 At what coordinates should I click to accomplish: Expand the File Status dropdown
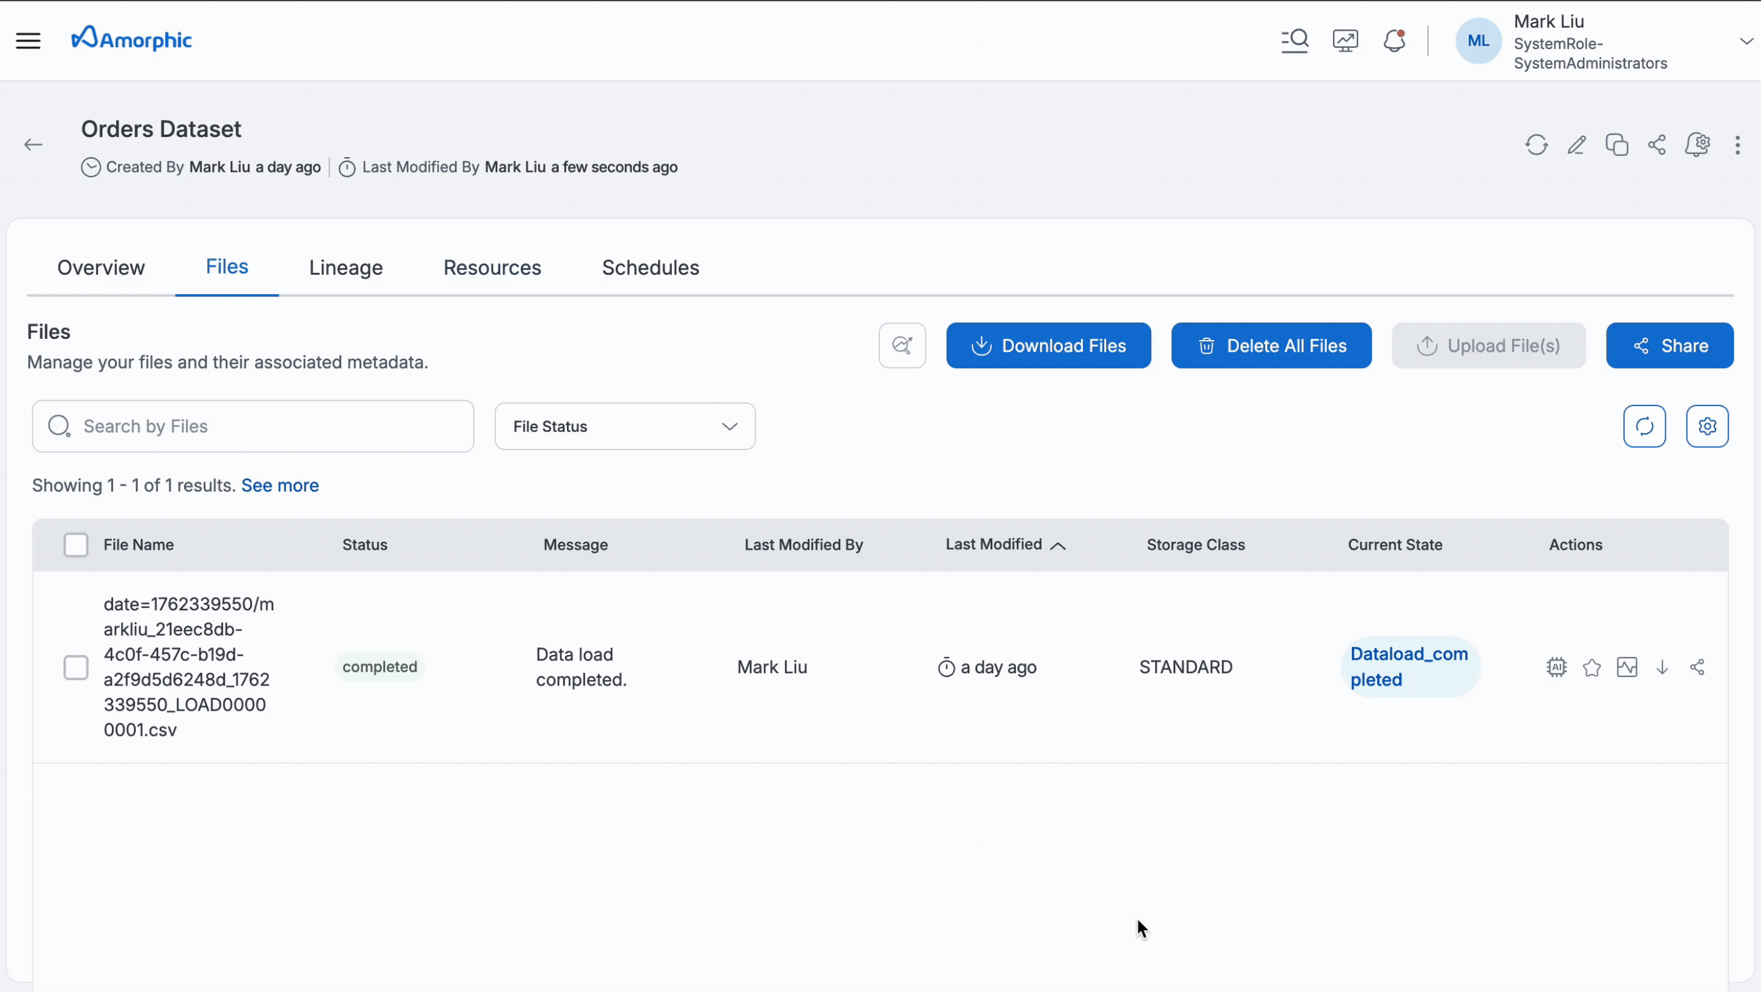pyautogui.click(x=624, y=427)
